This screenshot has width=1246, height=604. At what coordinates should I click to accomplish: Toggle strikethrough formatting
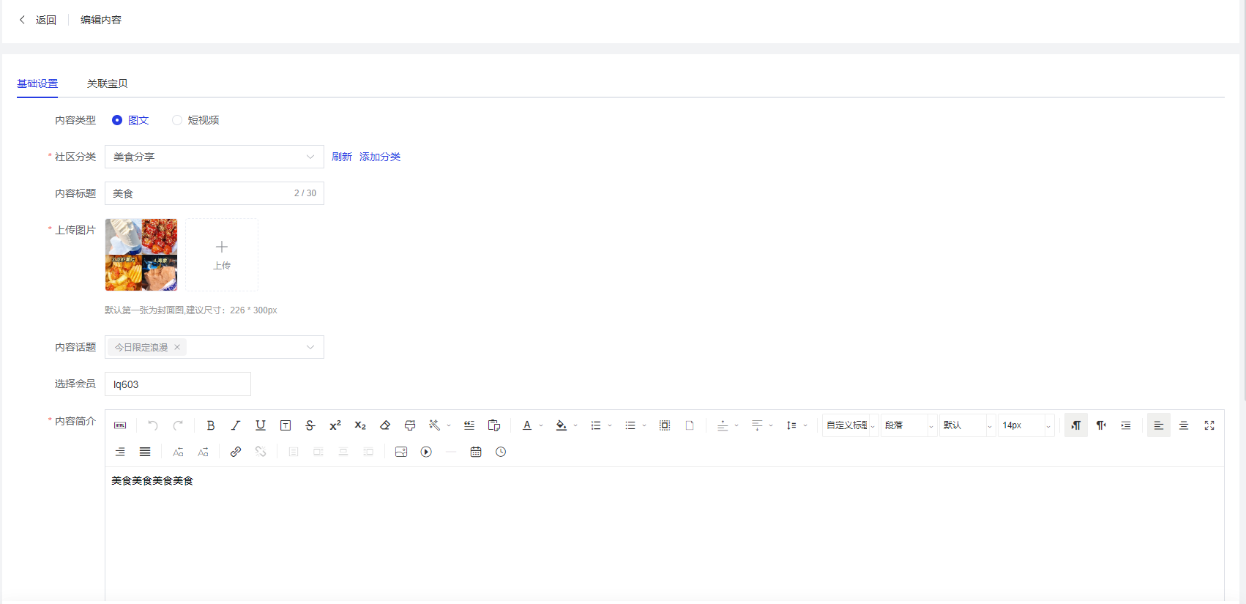click(310, 425)
